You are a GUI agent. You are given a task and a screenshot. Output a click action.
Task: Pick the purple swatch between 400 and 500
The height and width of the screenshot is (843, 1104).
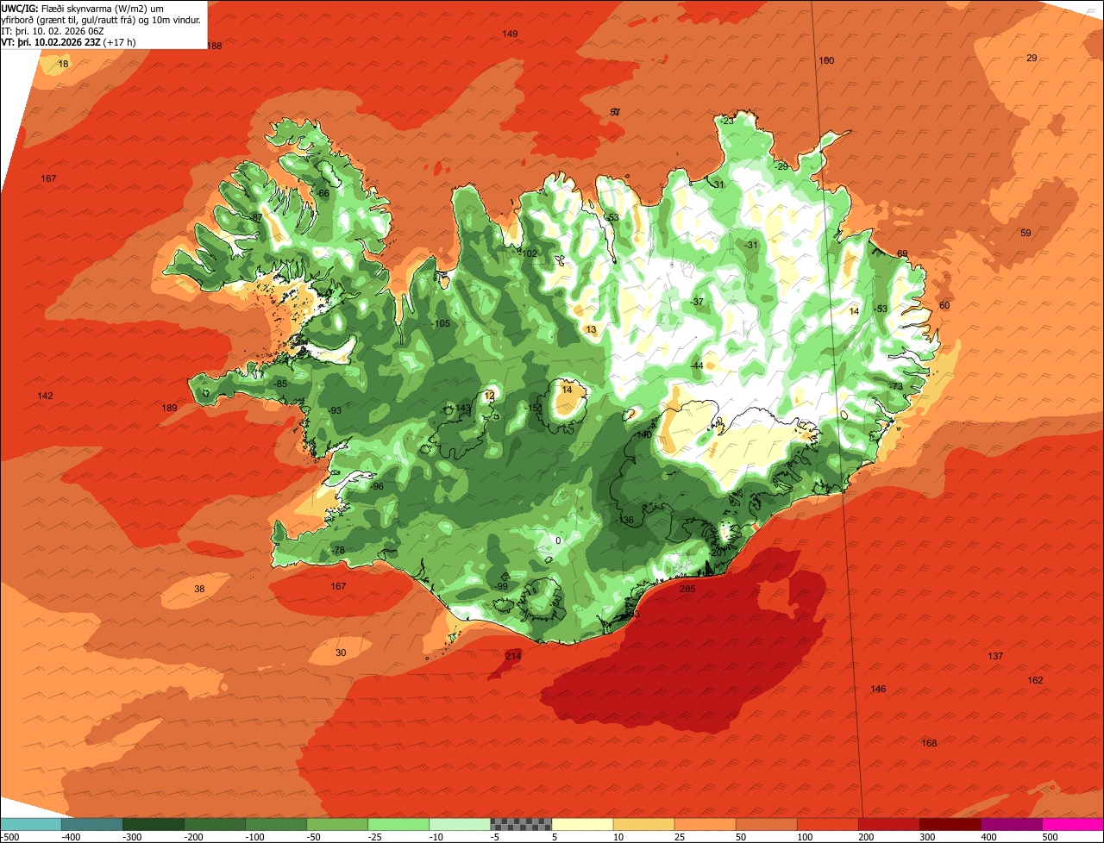point(1012,824)
